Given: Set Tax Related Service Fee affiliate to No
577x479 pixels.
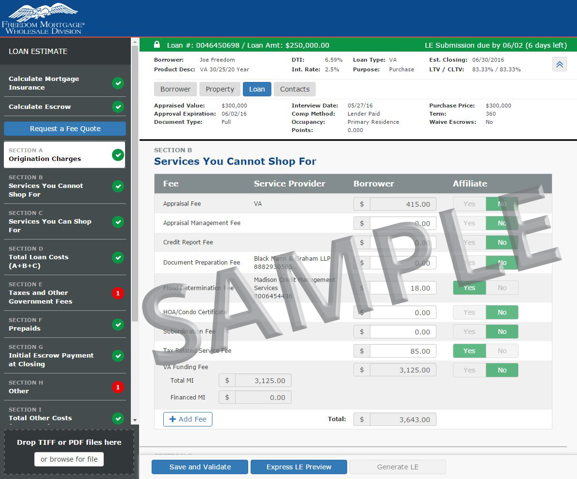Looking at the screenshot, I should coord(502,351).
